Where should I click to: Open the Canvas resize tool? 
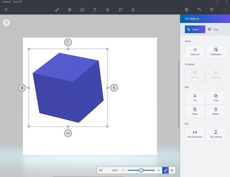(120, 10)
